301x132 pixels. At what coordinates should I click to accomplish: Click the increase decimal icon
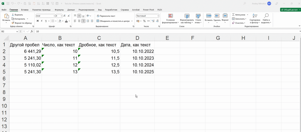pos(153,21)
